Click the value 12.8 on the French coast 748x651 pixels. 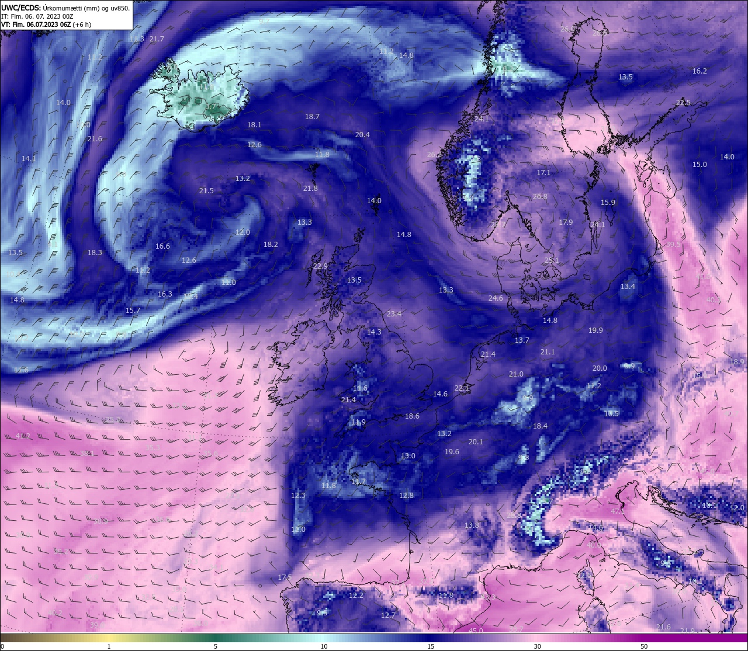[406, 496]
